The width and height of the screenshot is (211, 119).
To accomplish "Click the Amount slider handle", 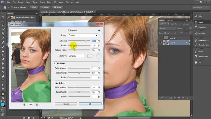I will pos(85,41).
